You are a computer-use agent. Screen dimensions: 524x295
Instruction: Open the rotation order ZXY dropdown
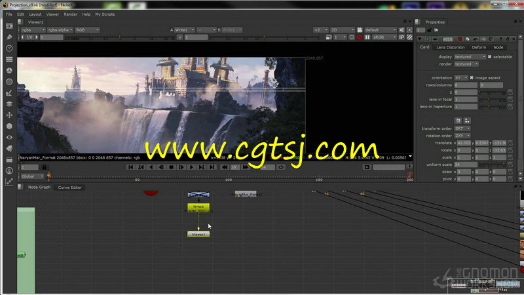(x=462, y=136)
